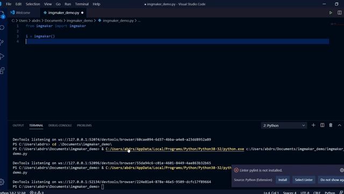The height and width of the screenshot is (194, 344).
Task: Open the Extensions view
Action: (2, 71)
